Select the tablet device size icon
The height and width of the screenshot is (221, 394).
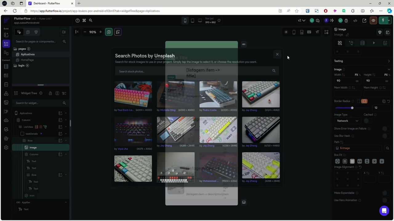192,21
